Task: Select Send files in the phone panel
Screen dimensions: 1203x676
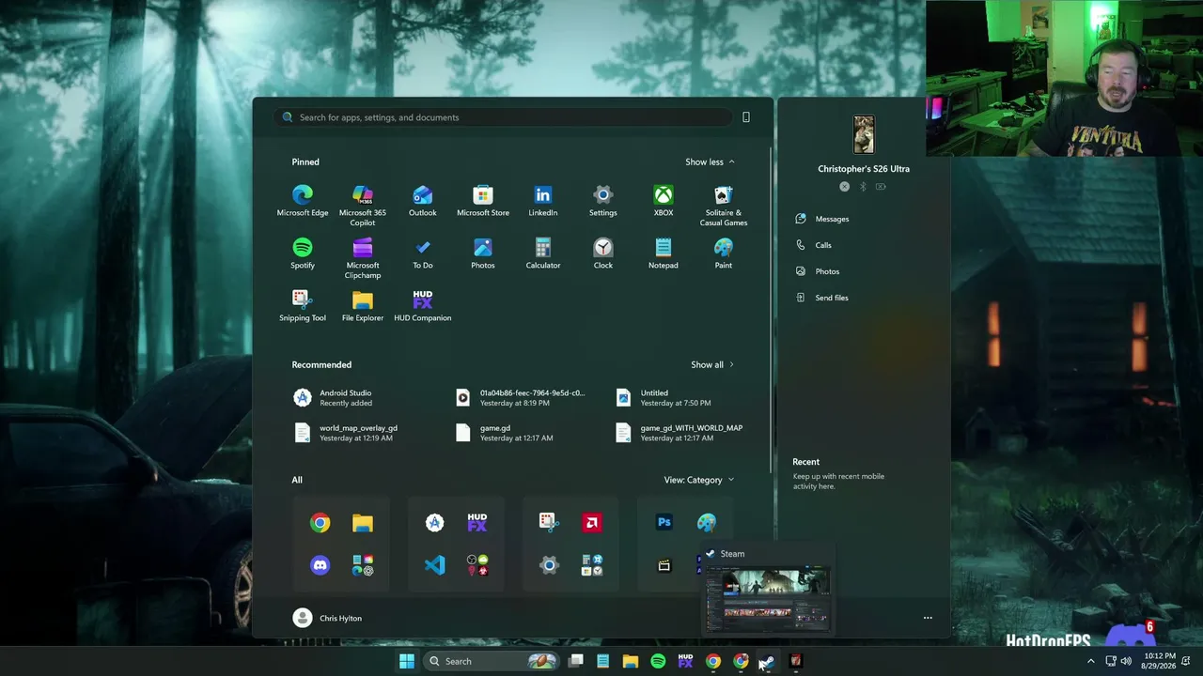Action: point(822,298)
